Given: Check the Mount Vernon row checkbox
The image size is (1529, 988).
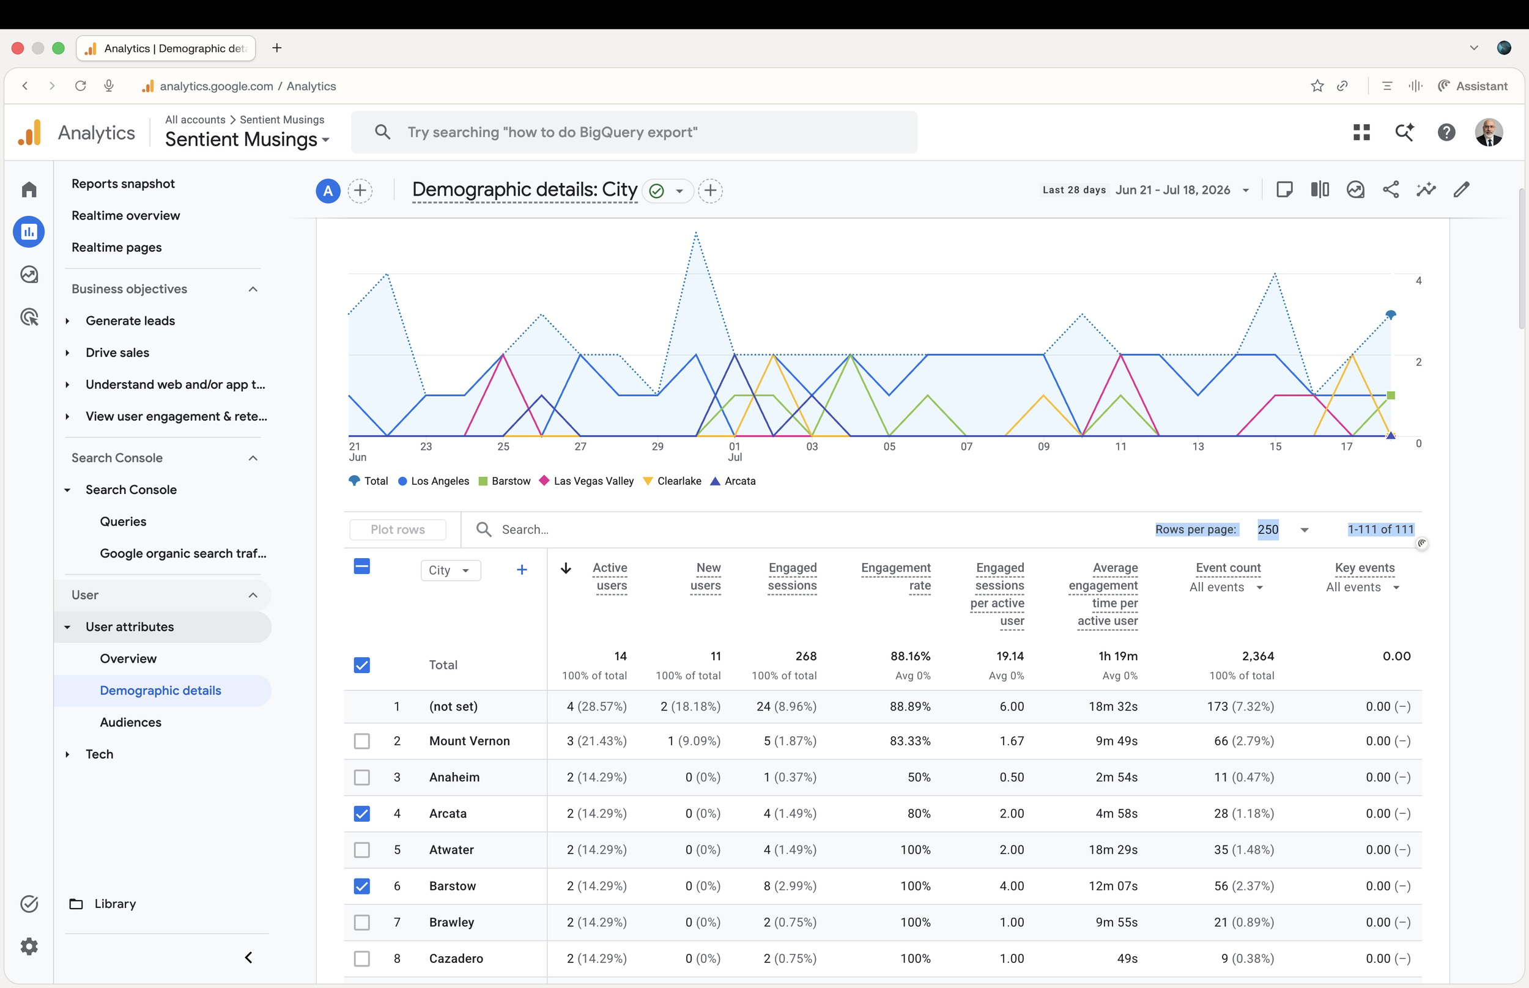Looking at the screenshot, I should point(362,741).
